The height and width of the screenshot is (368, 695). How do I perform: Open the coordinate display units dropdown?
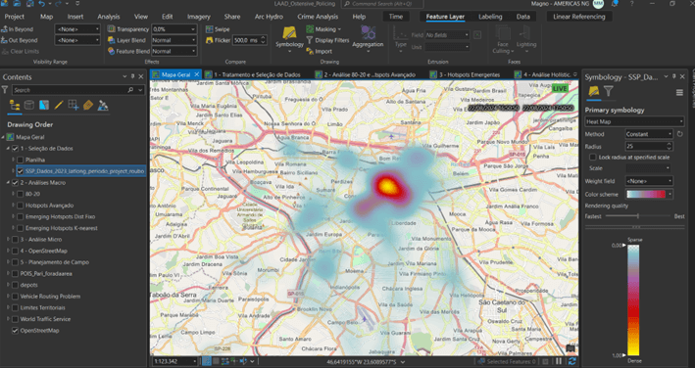[403, 362]
